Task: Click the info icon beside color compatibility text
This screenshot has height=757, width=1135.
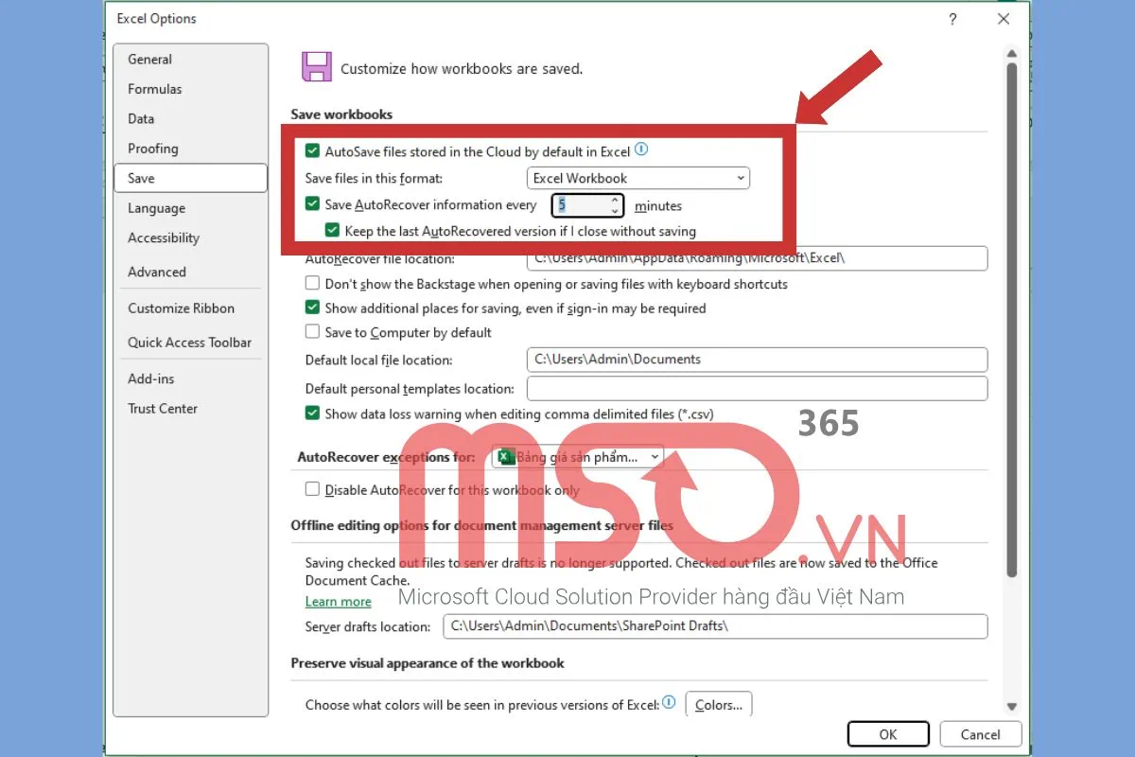Action: tap(670, 702)
